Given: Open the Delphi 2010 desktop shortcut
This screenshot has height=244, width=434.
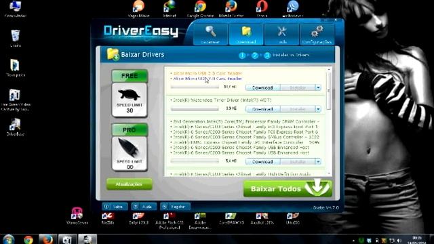Looking at the screenshot, I should (x=138, y=218).
